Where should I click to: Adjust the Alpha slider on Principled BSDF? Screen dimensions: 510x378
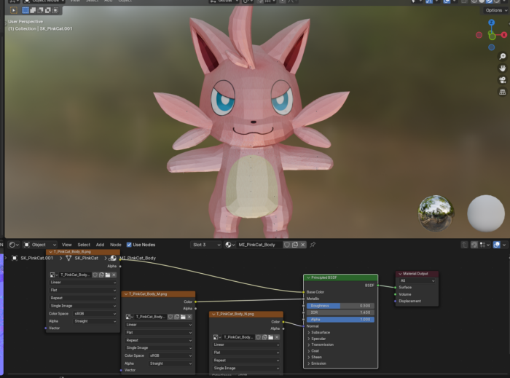tap(340, 320)
